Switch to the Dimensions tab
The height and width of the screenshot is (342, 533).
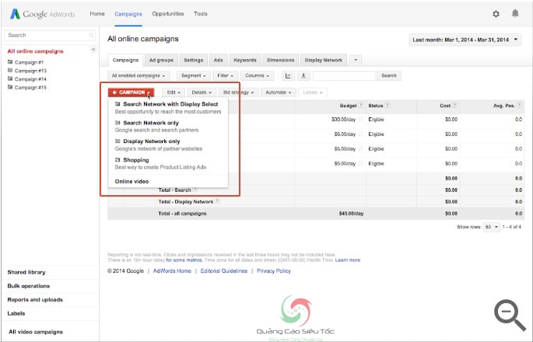[280, 60]
